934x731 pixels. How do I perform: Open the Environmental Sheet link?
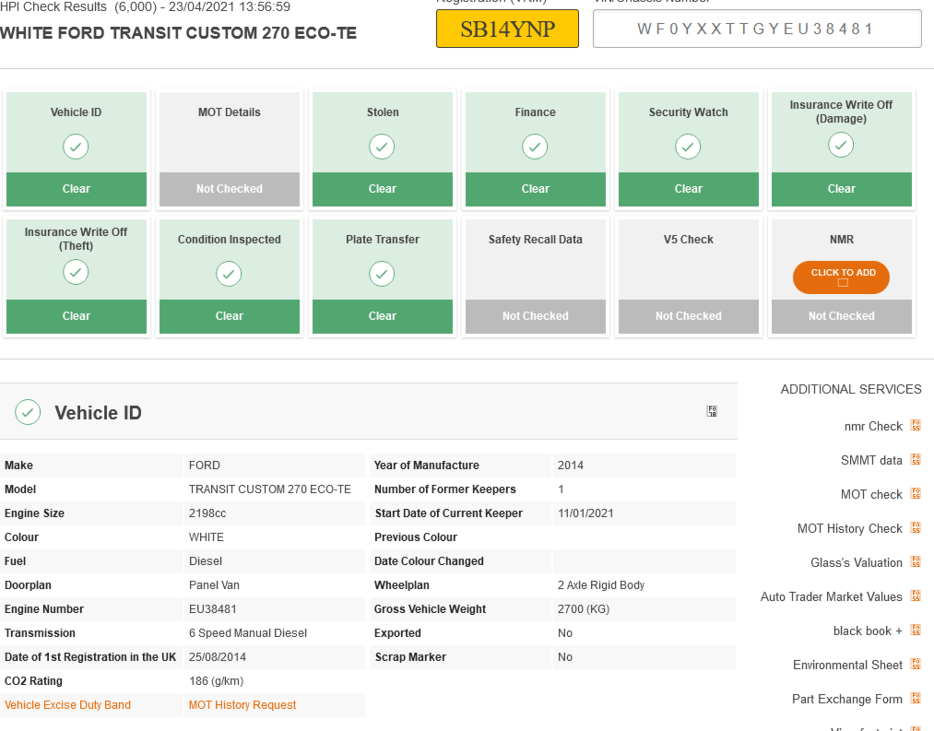tap(847, 665)
